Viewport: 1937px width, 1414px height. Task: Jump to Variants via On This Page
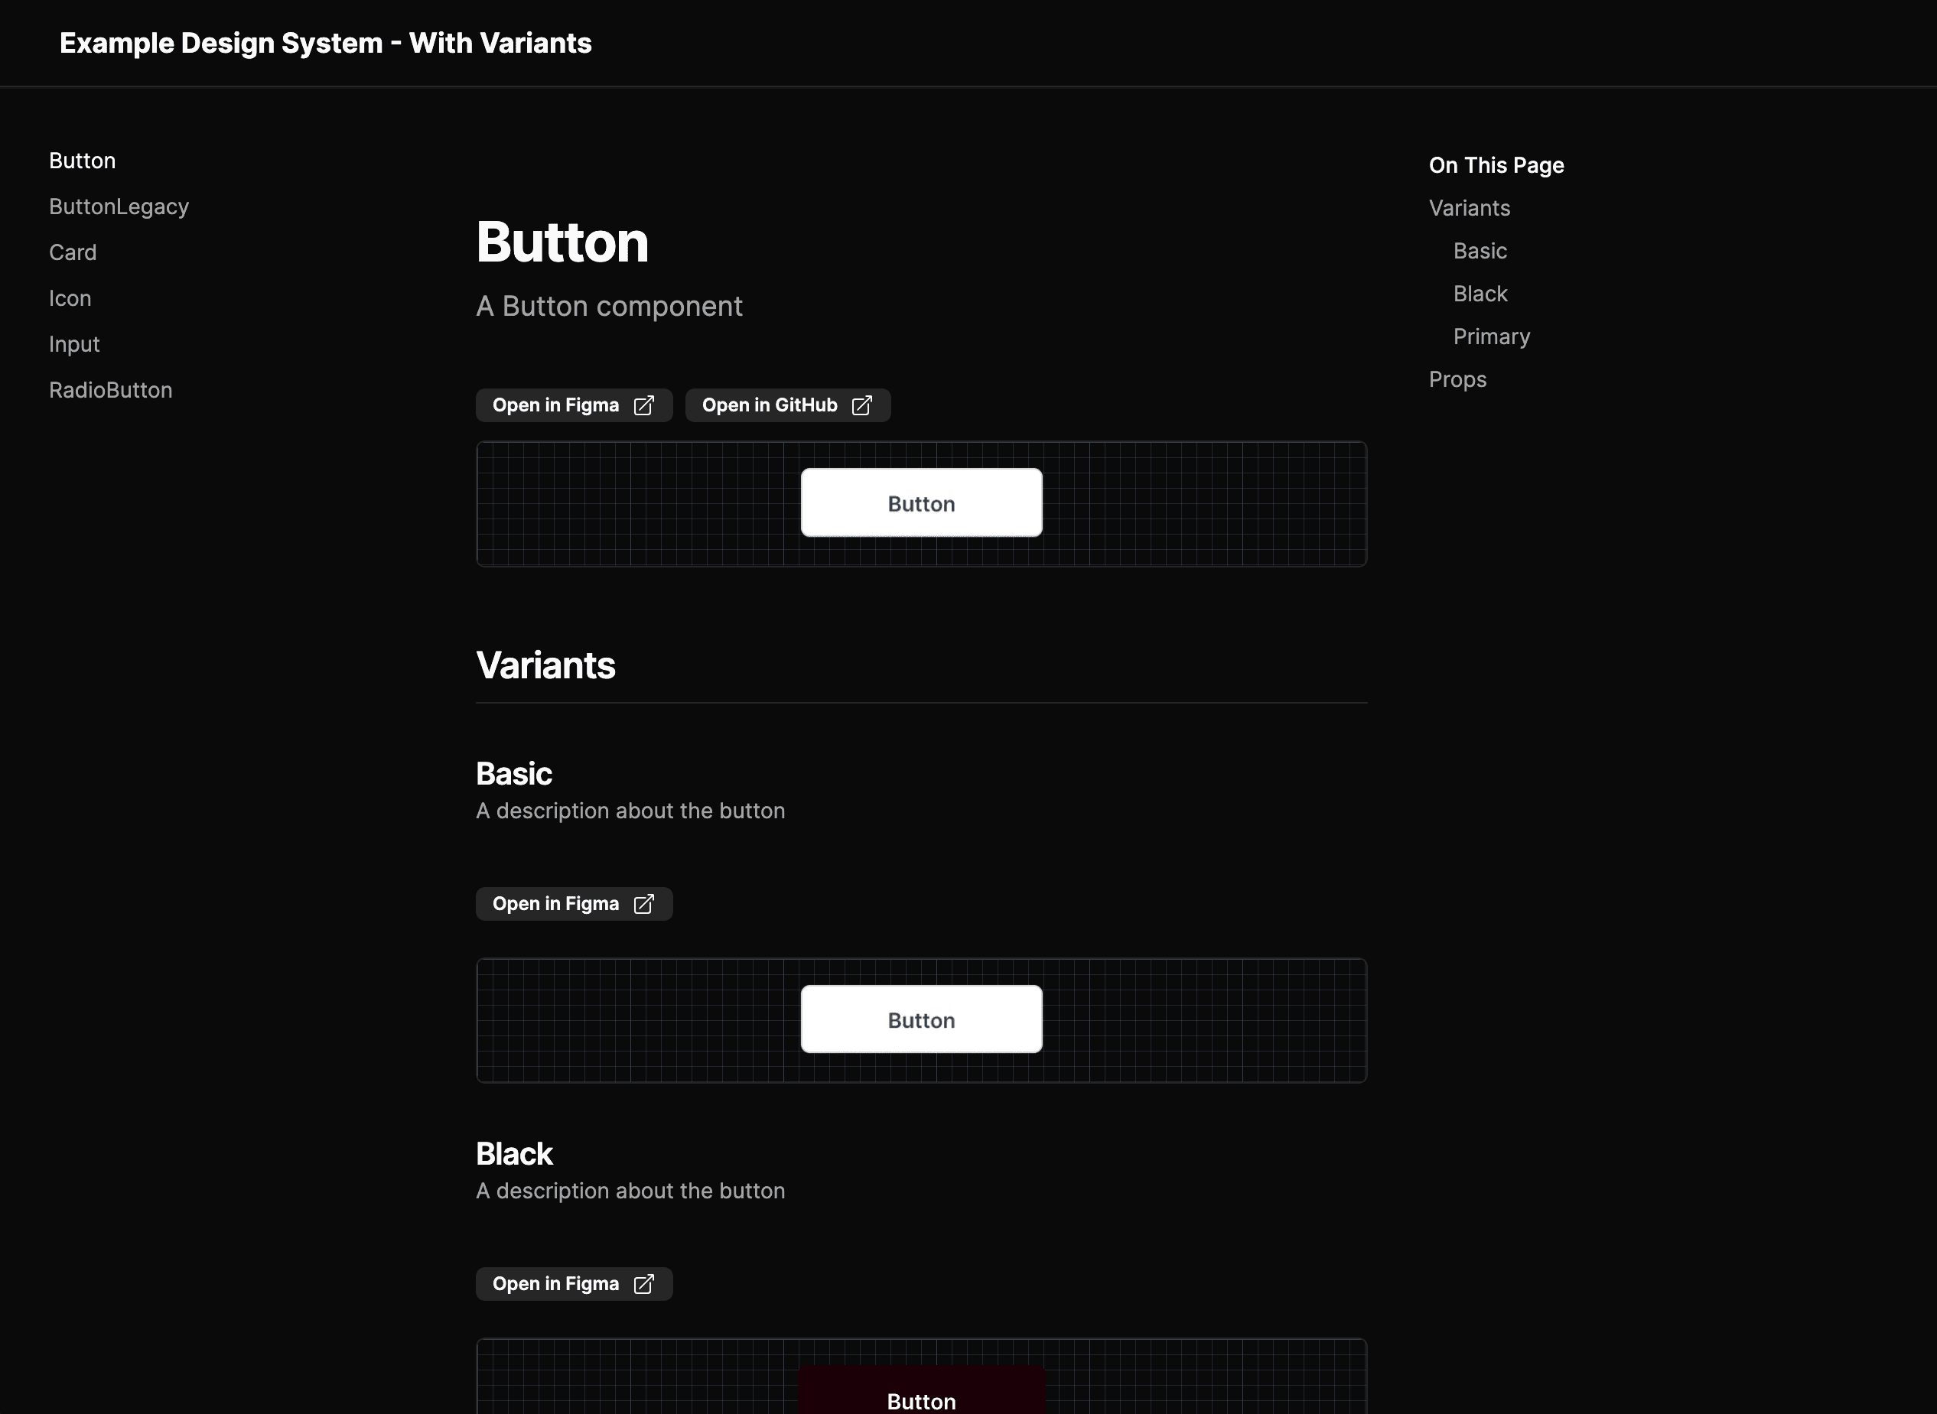1470,207
